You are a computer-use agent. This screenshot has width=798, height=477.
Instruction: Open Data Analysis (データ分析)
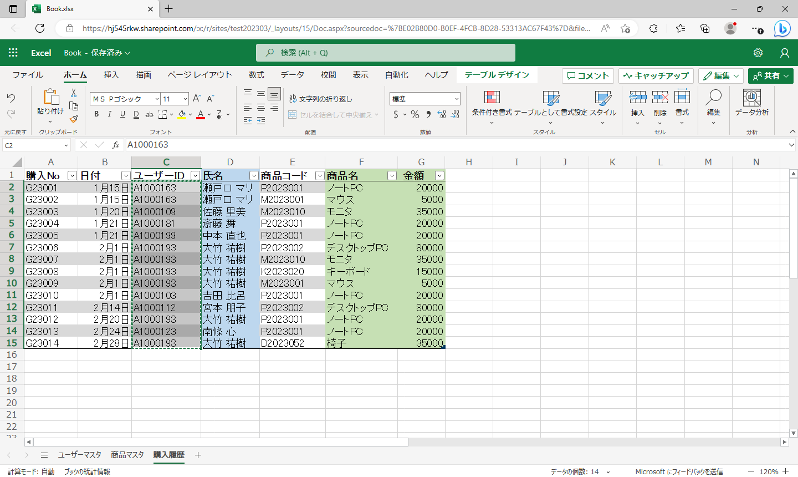click(x=751, y=103)
